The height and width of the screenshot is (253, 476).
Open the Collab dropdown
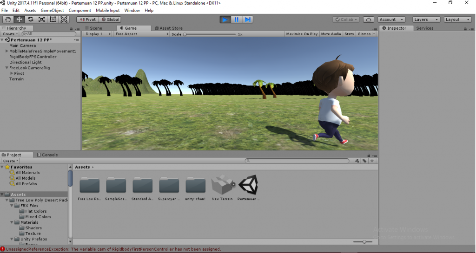(x=346, y=19)
